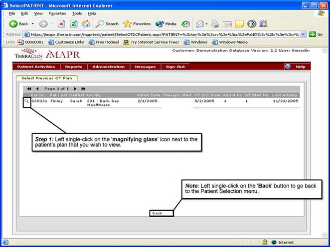Viewport: 330px width, 247px height.
Task: Open the Media toolbar button
Action: pos(166,23)
